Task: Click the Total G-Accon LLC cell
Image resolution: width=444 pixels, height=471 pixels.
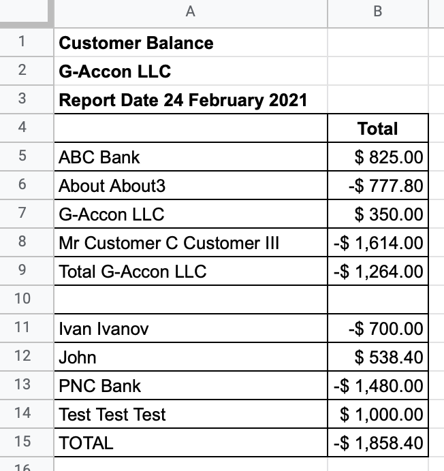Action: tap(191, 271)
